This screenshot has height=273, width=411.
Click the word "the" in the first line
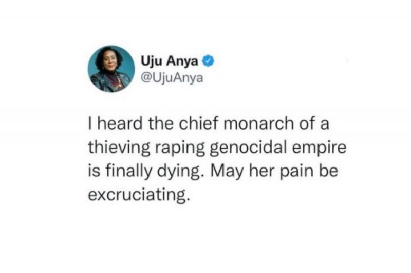161,123
